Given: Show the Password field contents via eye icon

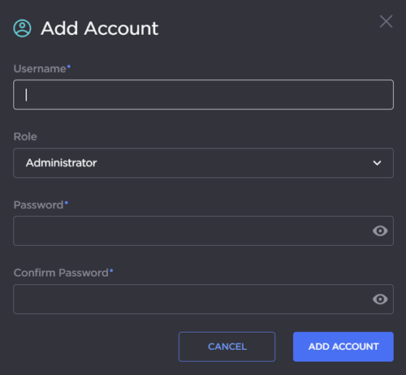Looking at the screenshot, I should click(380, 231).
